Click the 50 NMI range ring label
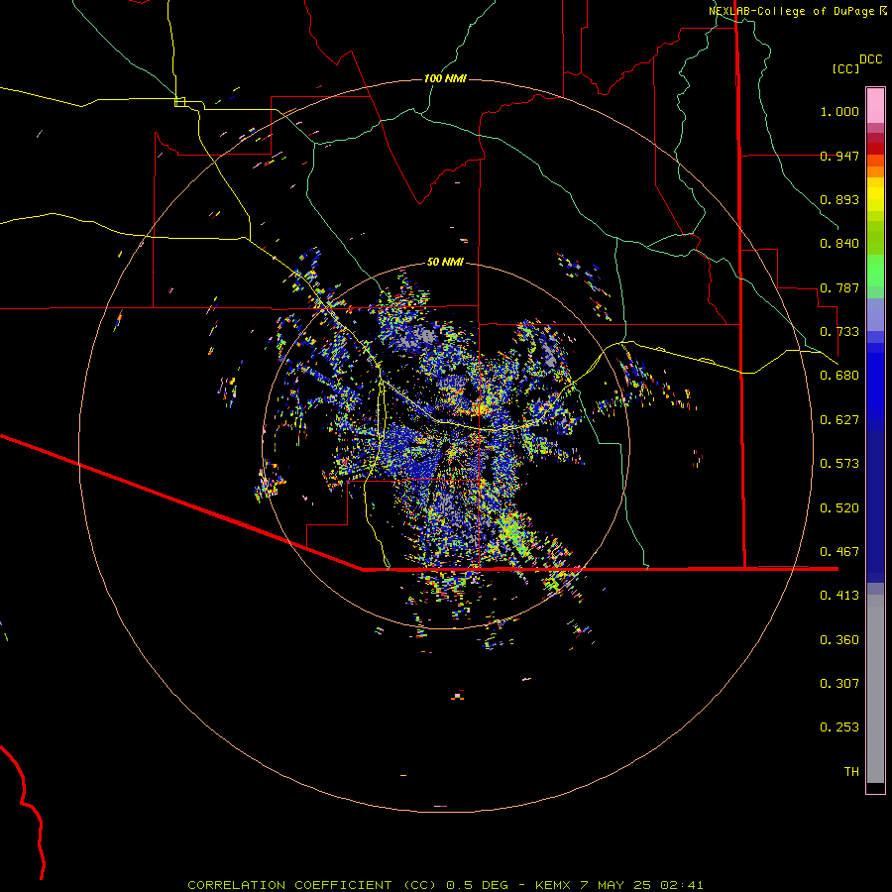The width and height of the screenshot is (892, 892). (x=445, y=262)
